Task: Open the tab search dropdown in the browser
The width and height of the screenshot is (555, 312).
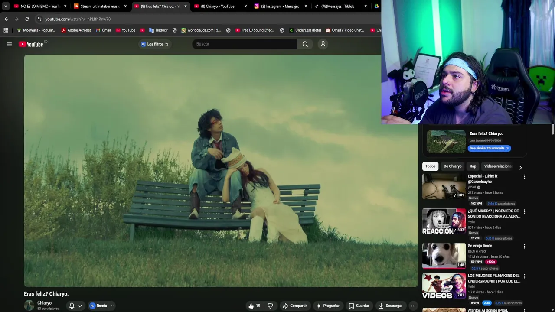Action: pos(5,6)
